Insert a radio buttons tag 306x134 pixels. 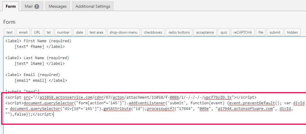179,32
